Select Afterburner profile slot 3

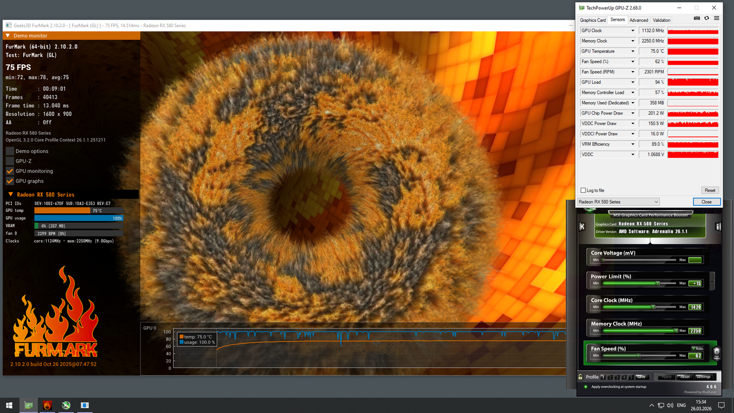click(x=617, y=377)
